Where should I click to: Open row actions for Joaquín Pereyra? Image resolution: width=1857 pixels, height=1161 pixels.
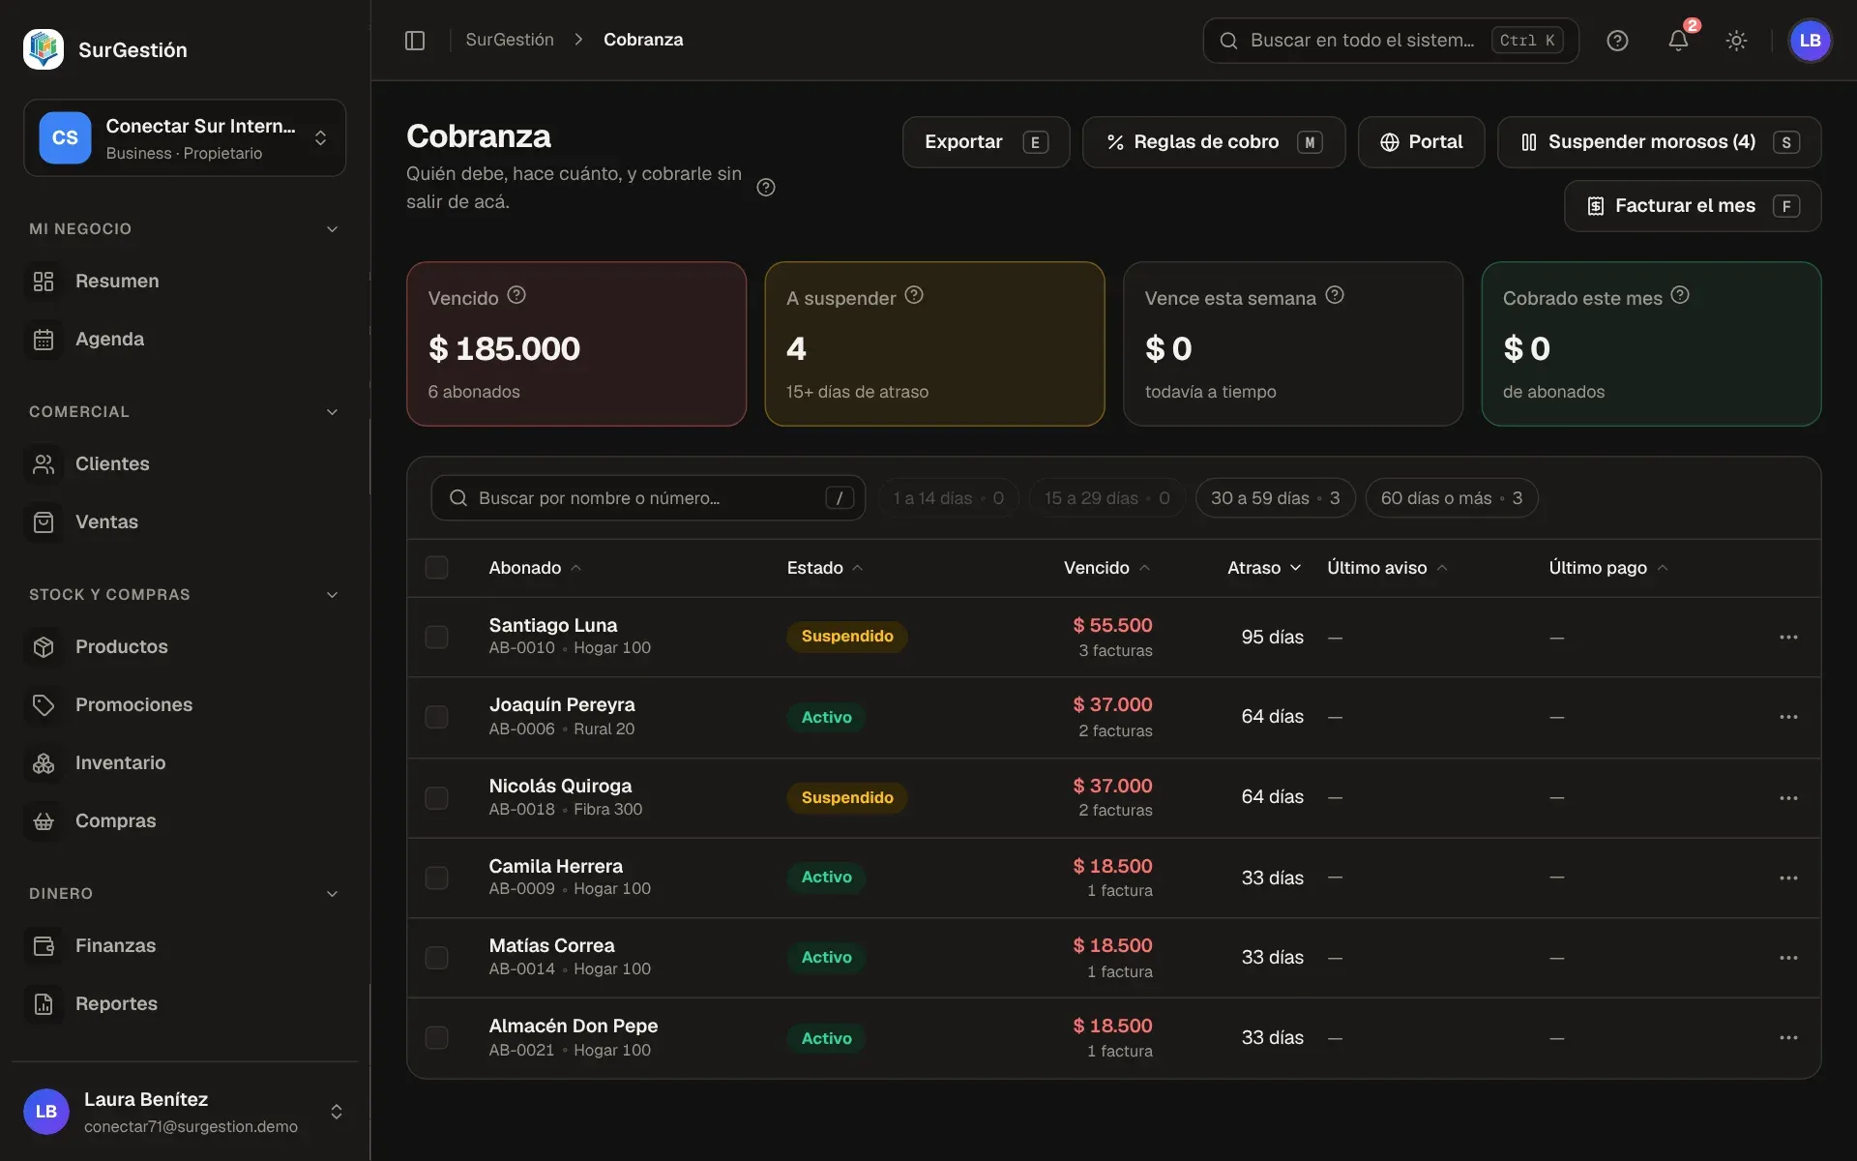click(1788, 717)
